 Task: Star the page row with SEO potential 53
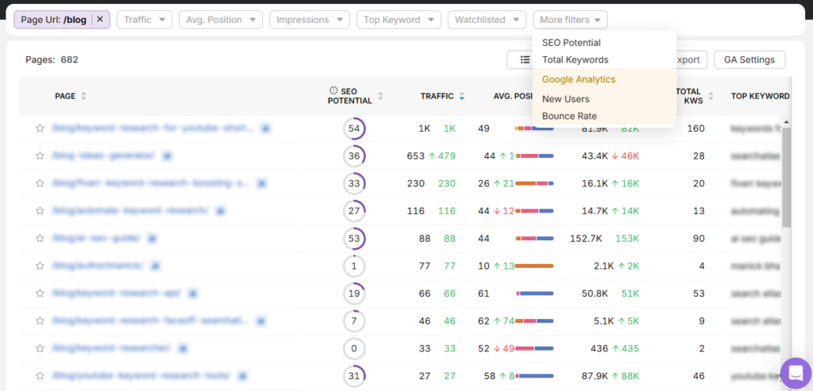(40, 238)
